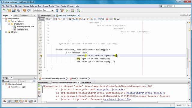Switch to the Services tab
Viewport: 192px width, 108px height.
coord(25,16)
